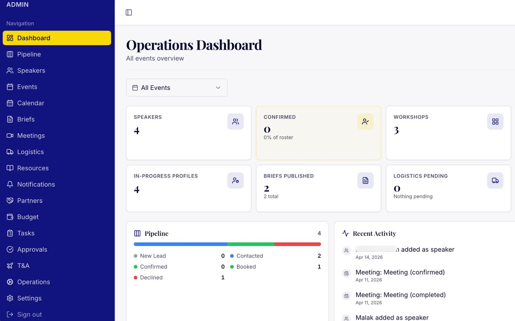Click the Speakers people icon in sidebar

(10, 70)
